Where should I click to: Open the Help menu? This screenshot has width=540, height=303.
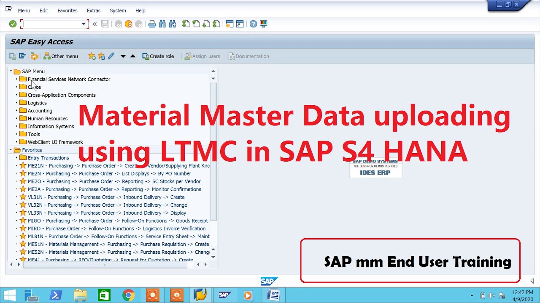[140, 11]
